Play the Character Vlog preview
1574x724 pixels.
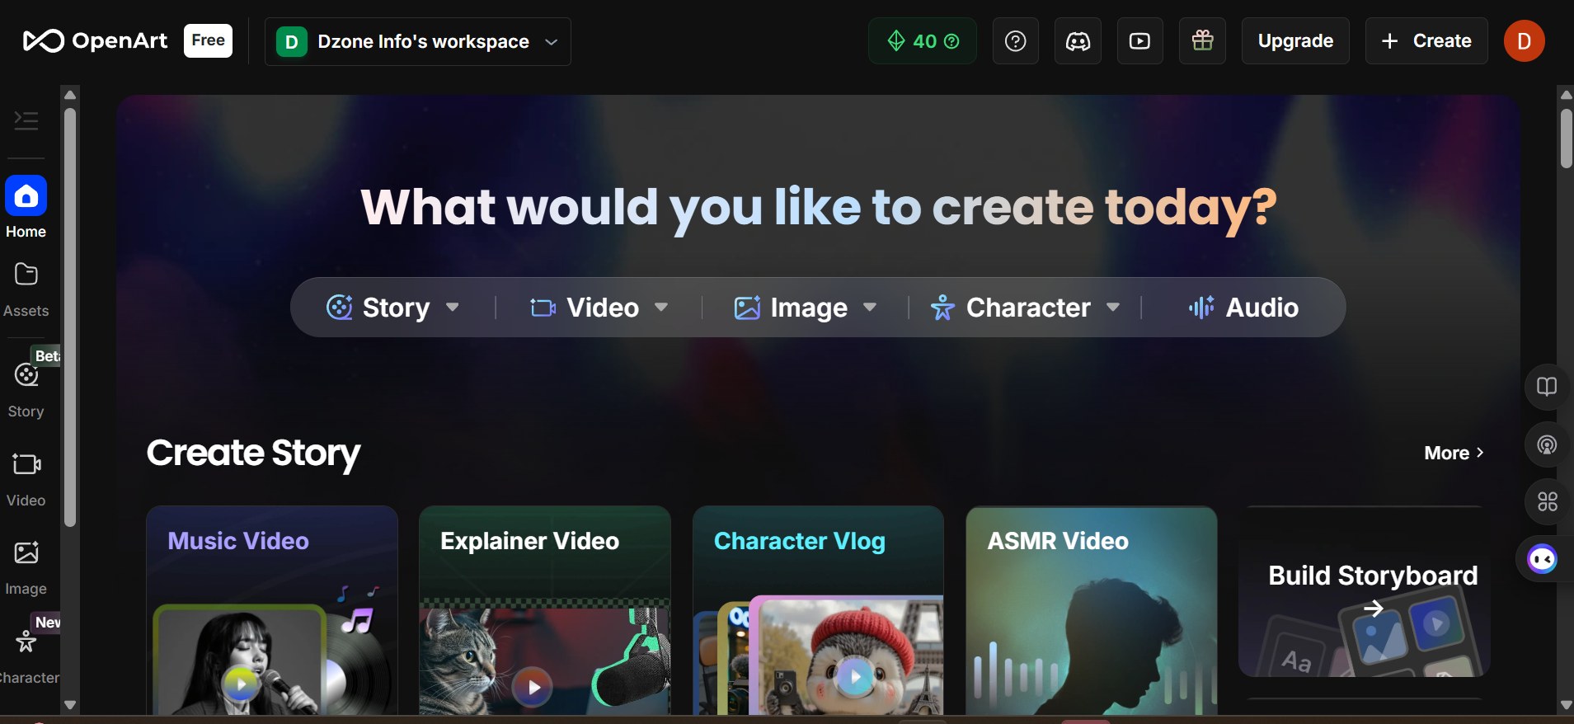(855, 677)
